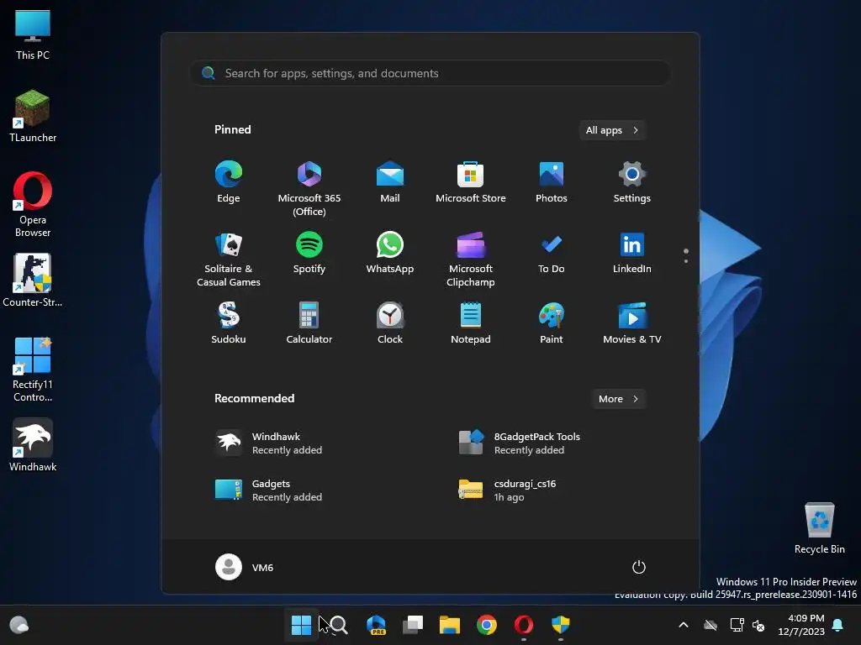Screen dimensions: 861x645
Task: Open the Mail app
Action: 390,182
